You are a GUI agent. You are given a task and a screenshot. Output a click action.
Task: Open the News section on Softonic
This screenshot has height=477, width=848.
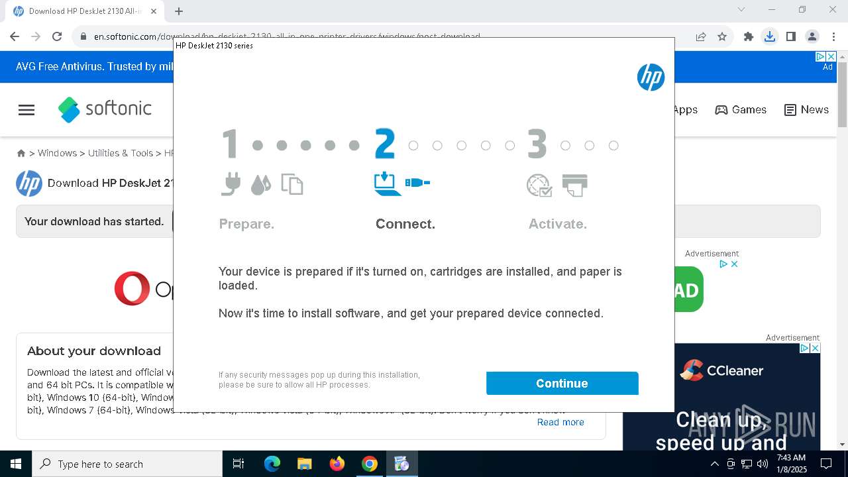coord(806,110)
